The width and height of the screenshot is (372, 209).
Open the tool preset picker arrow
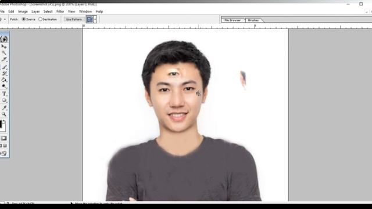[5, 19]
